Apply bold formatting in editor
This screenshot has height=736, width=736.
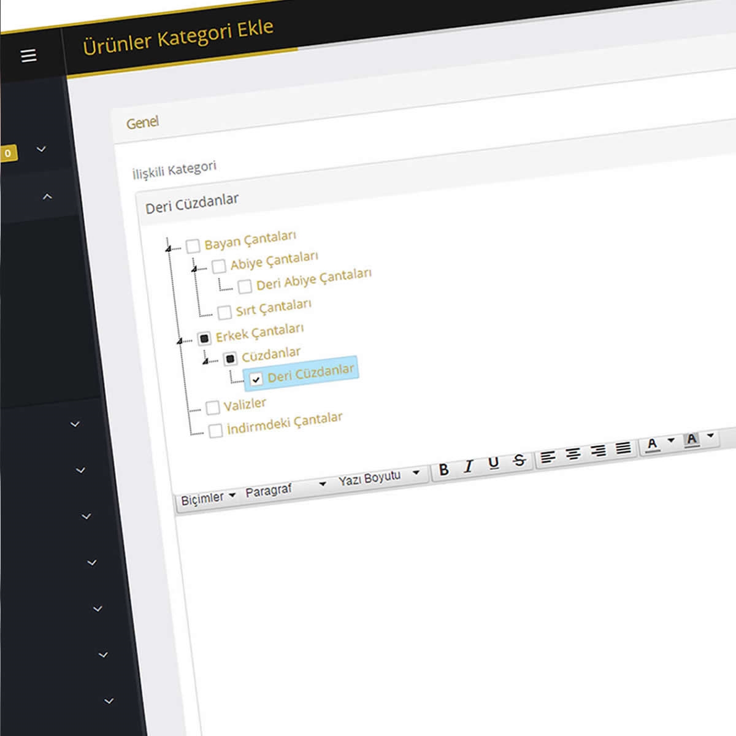[x=444, y=470]
